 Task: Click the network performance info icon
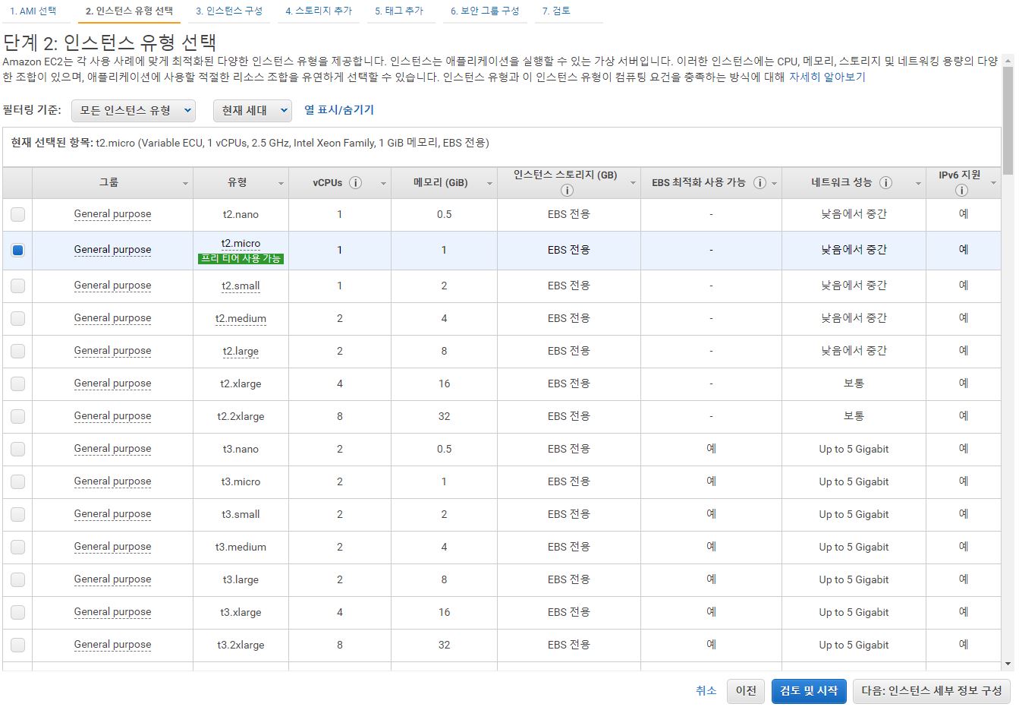click(885, 183)
